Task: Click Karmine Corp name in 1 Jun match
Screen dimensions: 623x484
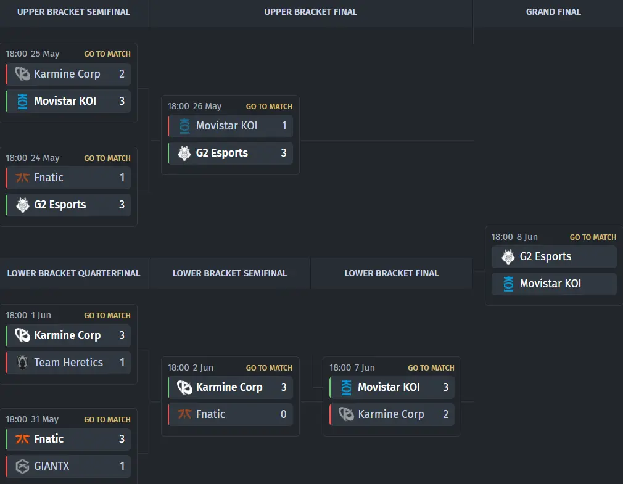Action: point(67,335)
